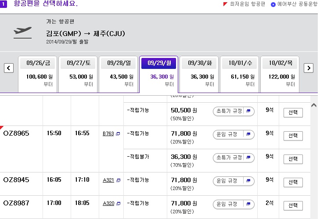The height and width of the screenshot is (219, 320).
Task: Select the 09/26/금 date tab
Action: click(x=38, y=74)
